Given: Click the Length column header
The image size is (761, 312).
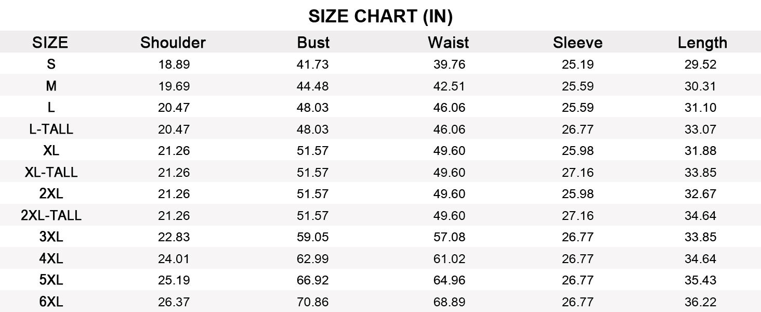Looking at the screenshot, I should click(x=702, y=43).
